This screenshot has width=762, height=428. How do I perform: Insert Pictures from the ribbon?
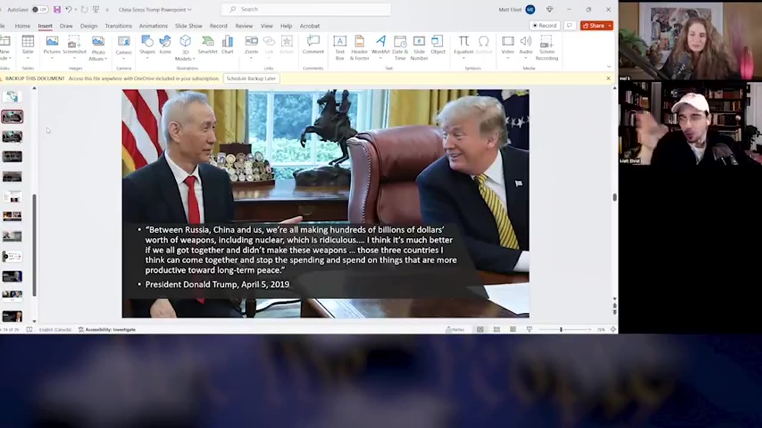(52, 46)
